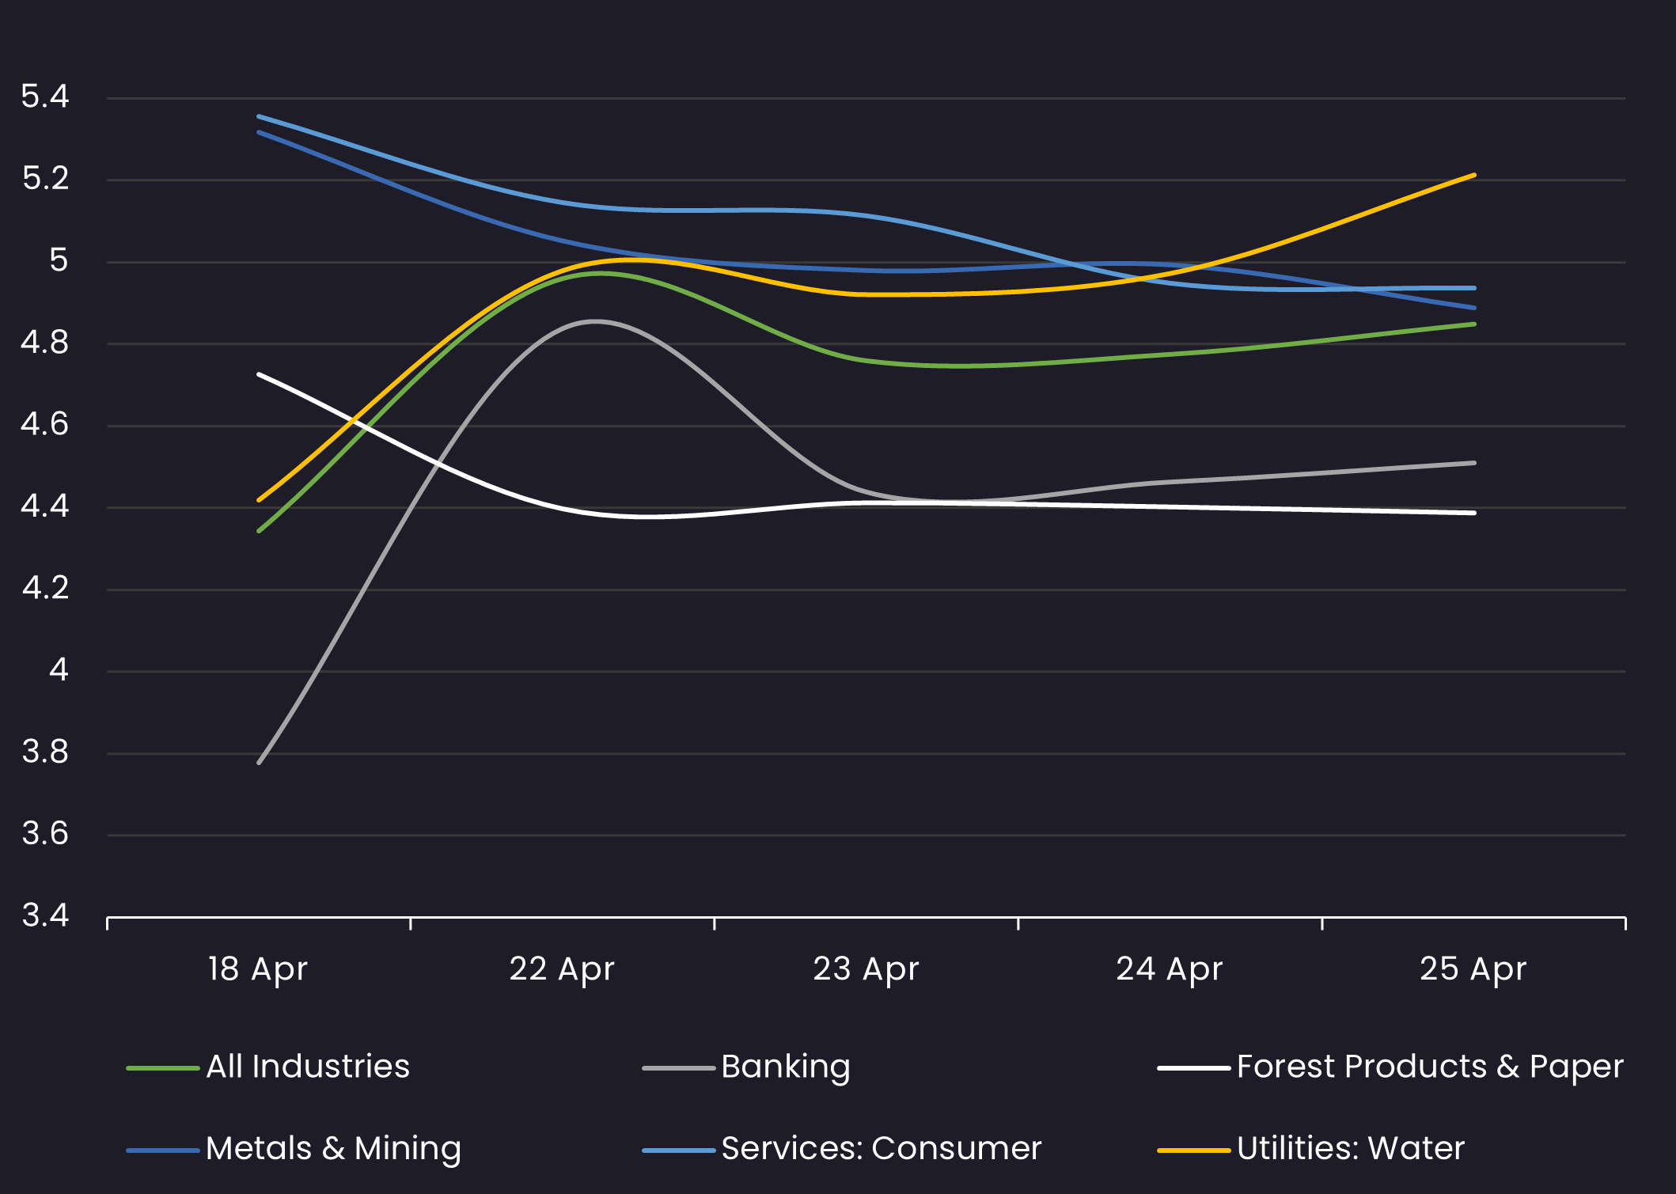Select the 24 Apr x-axis label
Screen dimensions: 1676x1194
(1170, 969)
